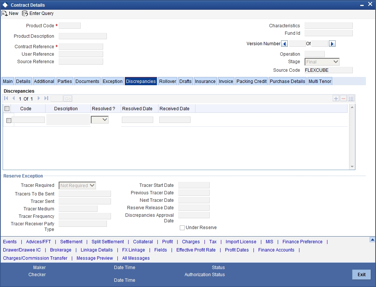Open the Advices/FFT link
Screen dimensions: 376x287
[38, 242]
